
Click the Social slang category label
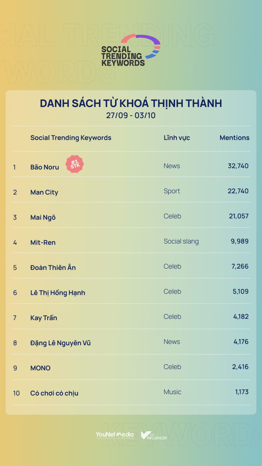[x=181, y=241]
